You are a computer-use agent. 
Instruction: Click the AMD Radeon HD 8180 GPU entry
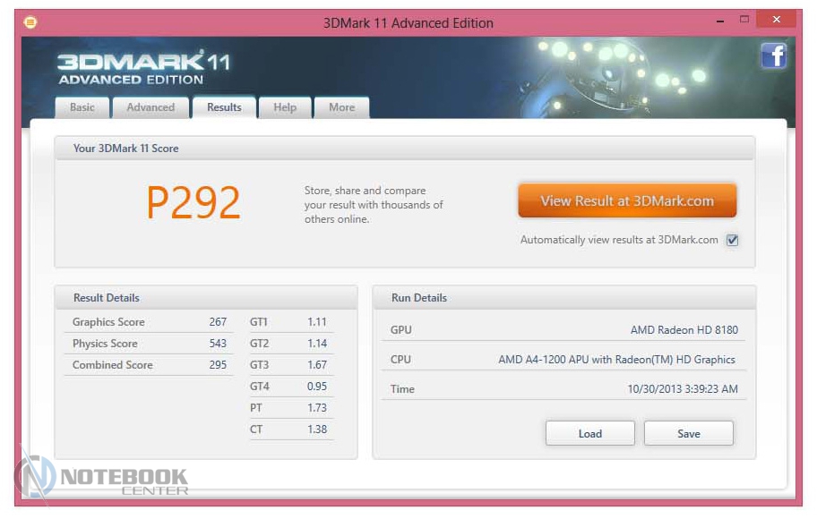(684, 330)
